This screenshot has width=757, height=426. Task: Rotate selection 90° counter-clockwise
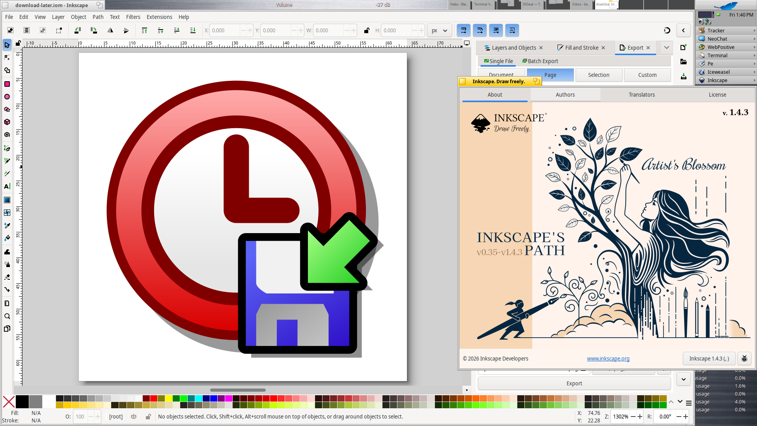[x=78, y=30]
